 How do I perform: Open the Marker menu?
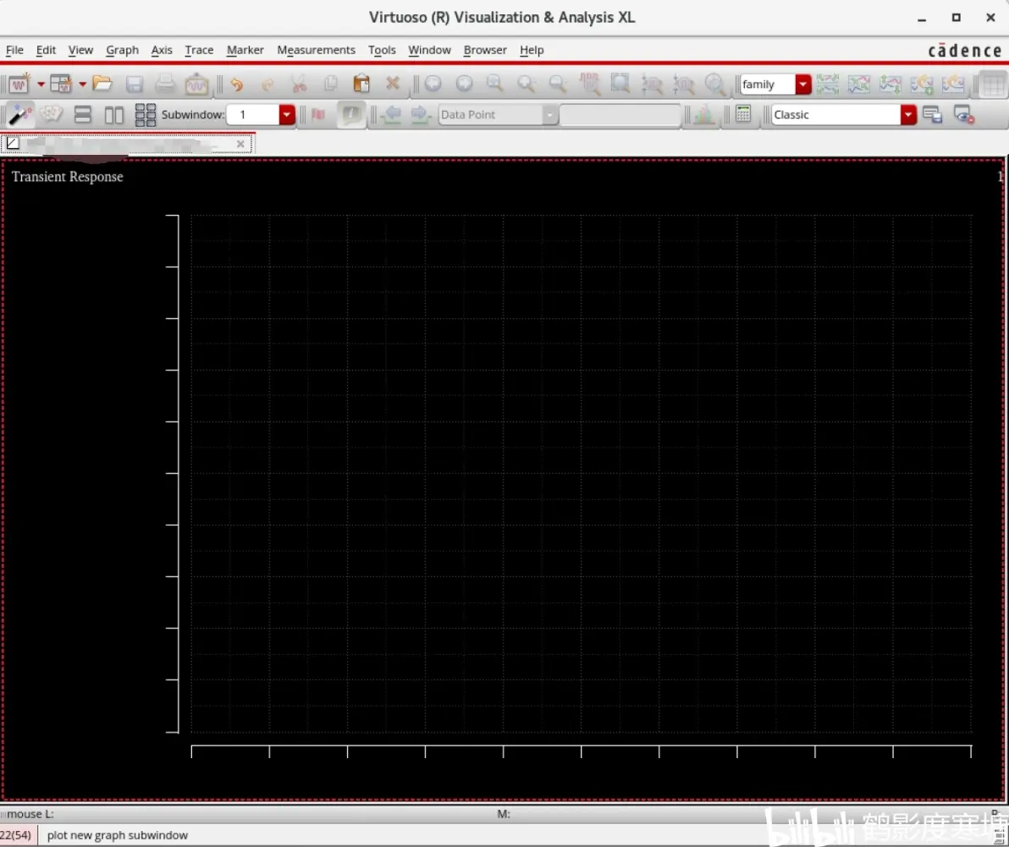[245, 50]
